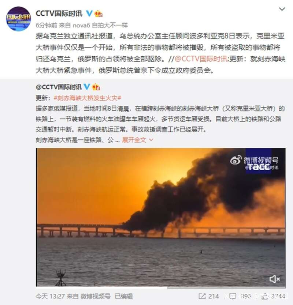The image size is (293, 305).
Task: Open the 今天 13:27 timestamp
Action: coord(50,296)
